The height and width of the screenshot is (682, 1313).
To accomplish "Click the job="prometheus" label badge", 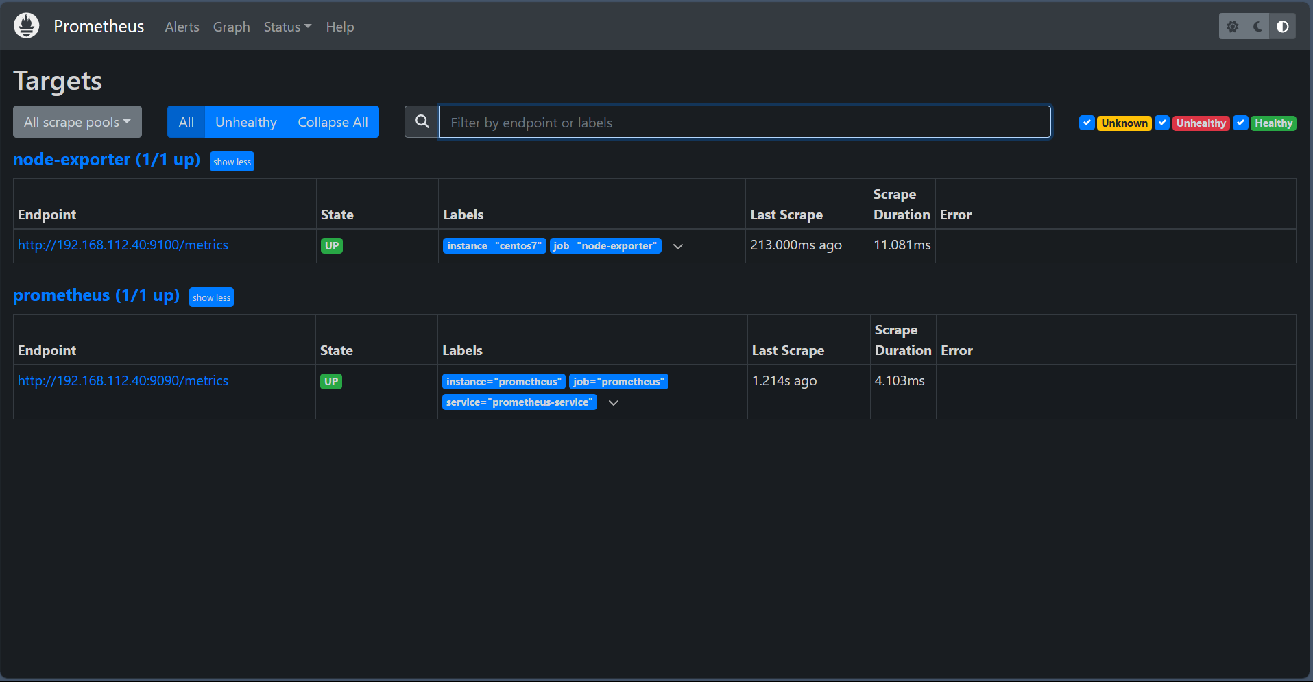I will point(618,382).
